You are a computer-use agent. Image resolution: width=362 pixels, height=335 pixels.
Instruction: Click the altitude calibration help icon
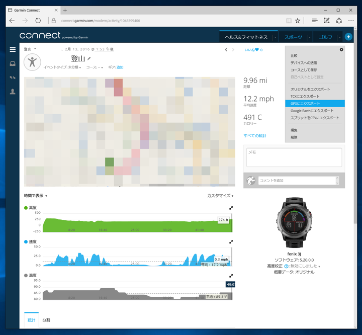click(286, 266)
